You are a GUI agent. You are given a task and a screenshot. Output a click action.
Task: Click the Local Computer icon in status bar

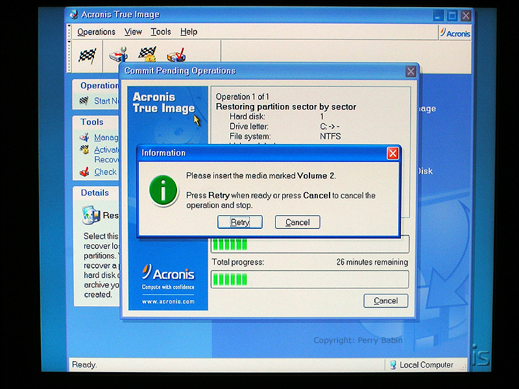[x=392, y=364]
